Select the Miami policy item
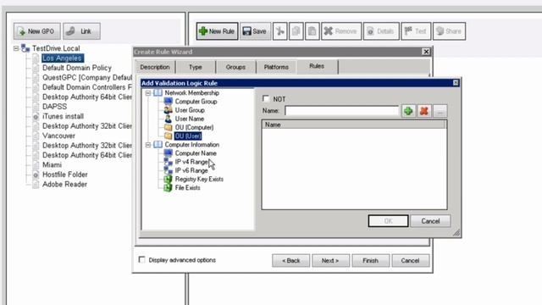The width and height of the screenshot is (542, 305). pos(52,164)
